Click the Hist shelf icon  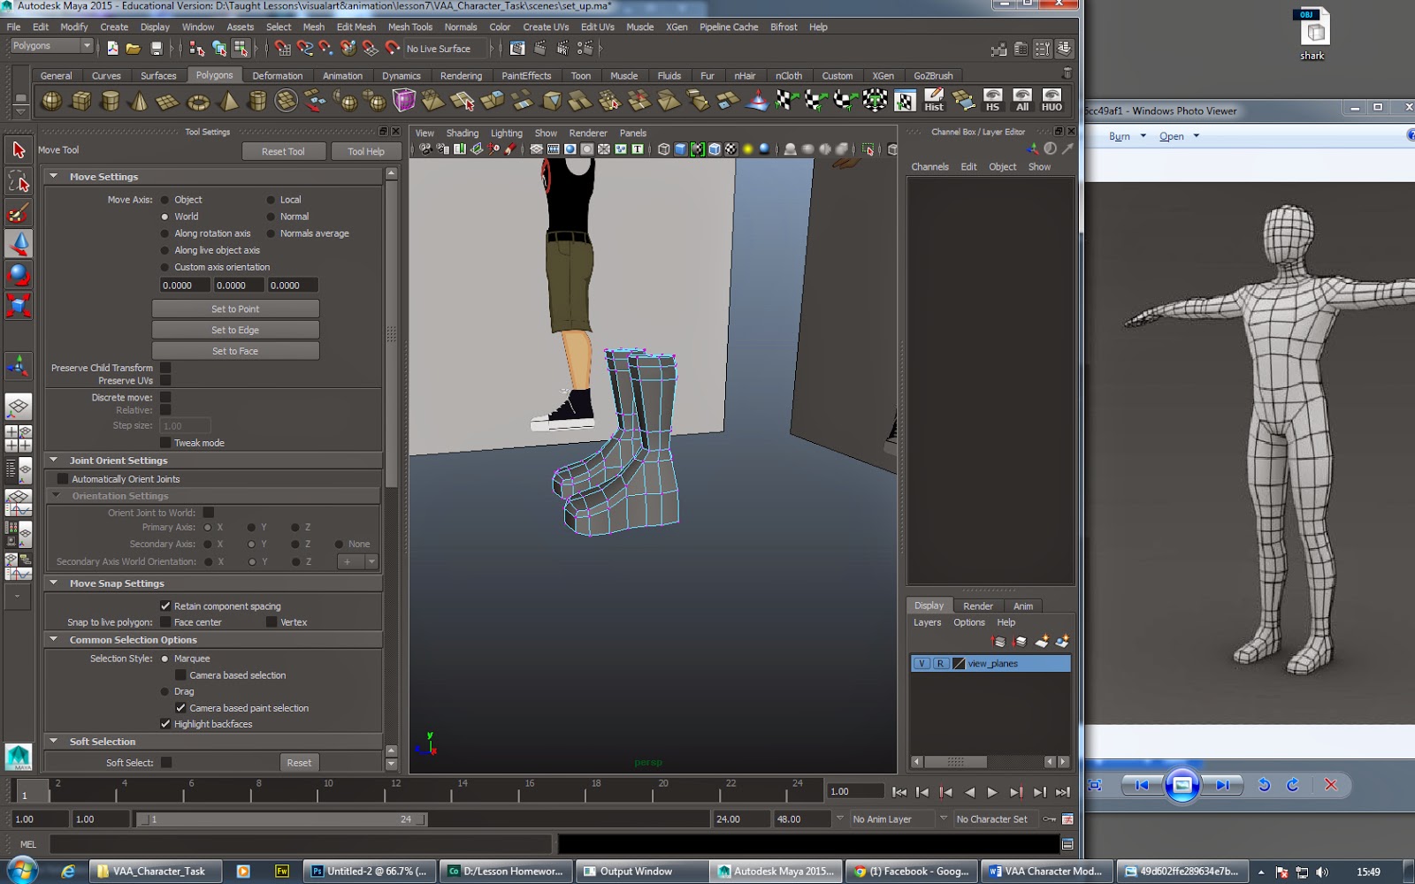click(934, 101)
